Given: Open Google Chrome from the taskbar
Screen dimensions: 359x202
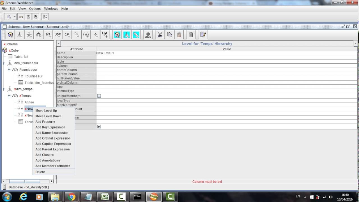Looking at the screenshot, I should 72,197.
